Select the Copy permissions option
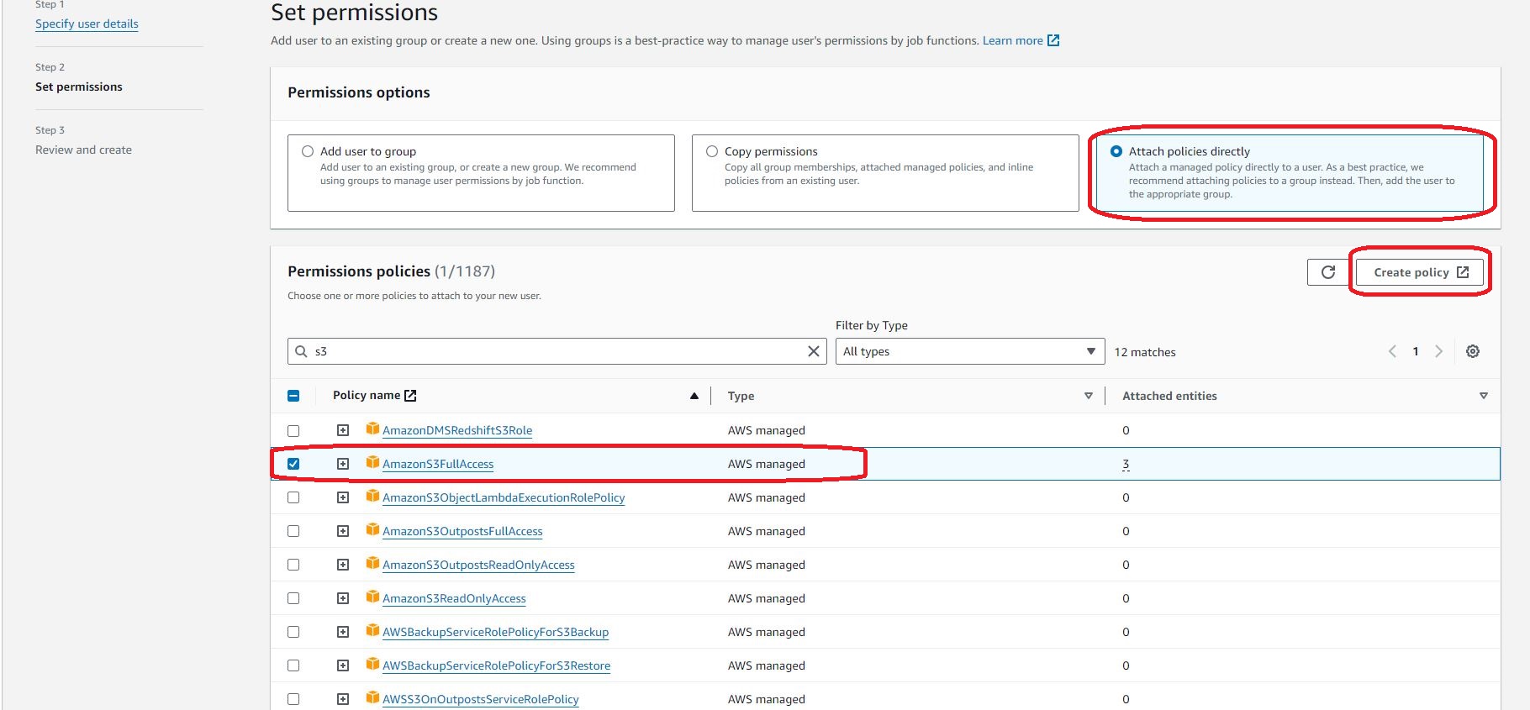Viewport: 1530px width, 710px height. click(712, 151)
